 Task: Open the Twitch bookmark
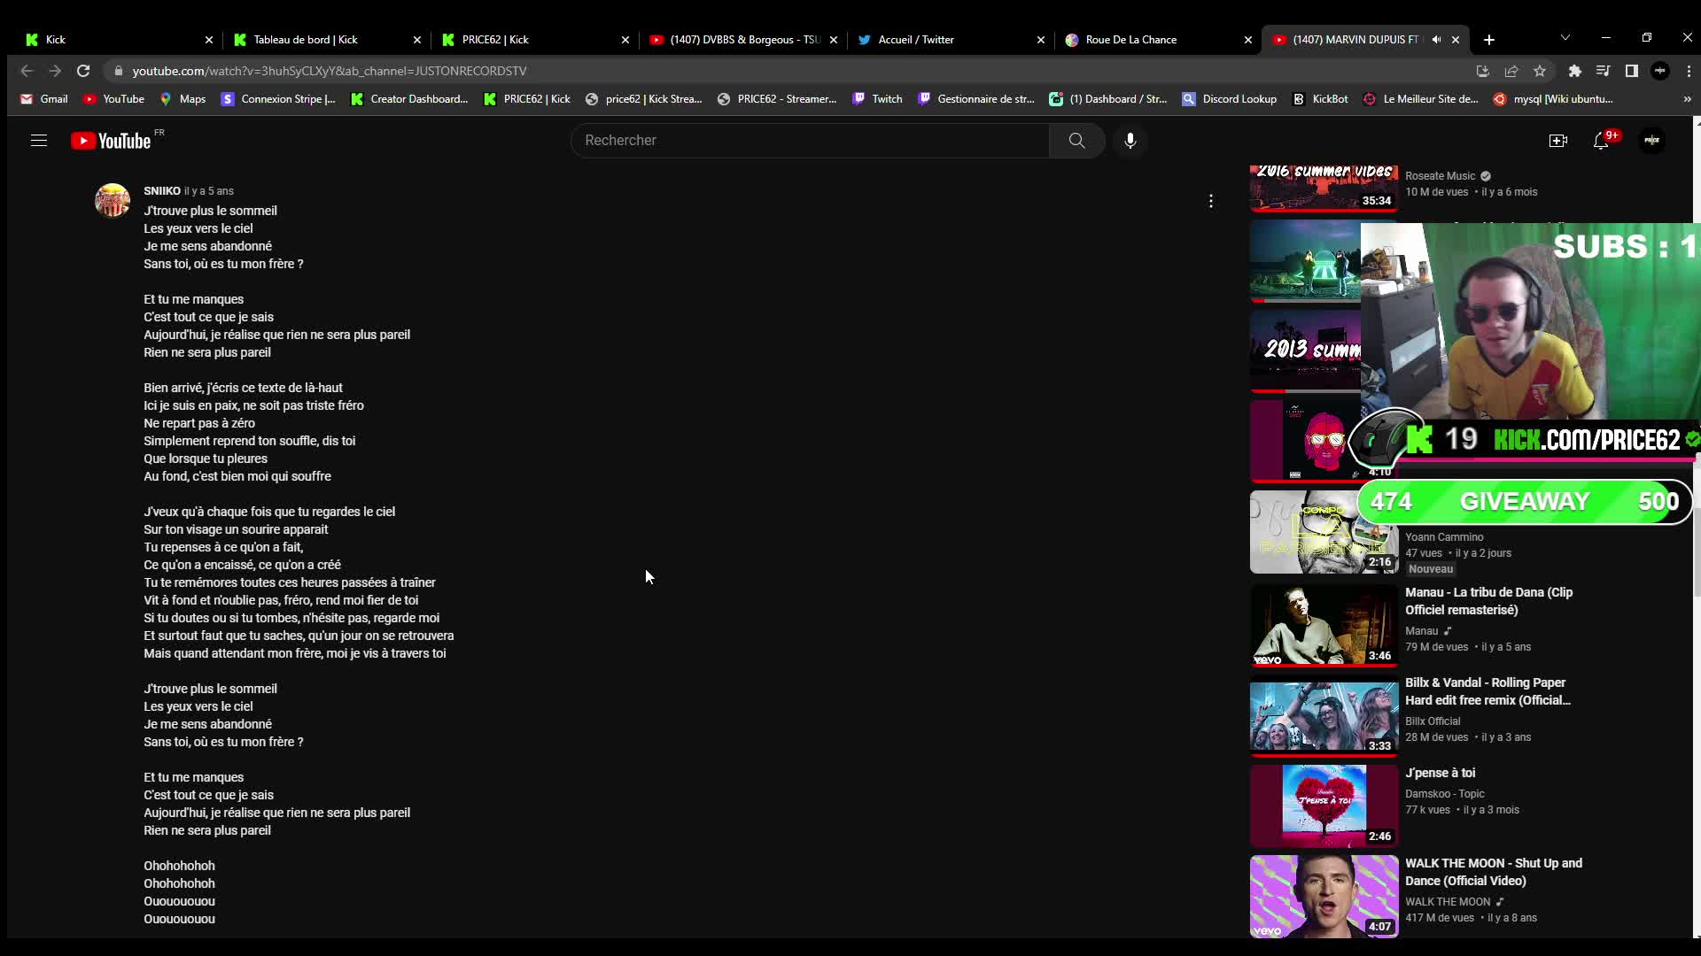coord(877,99)
